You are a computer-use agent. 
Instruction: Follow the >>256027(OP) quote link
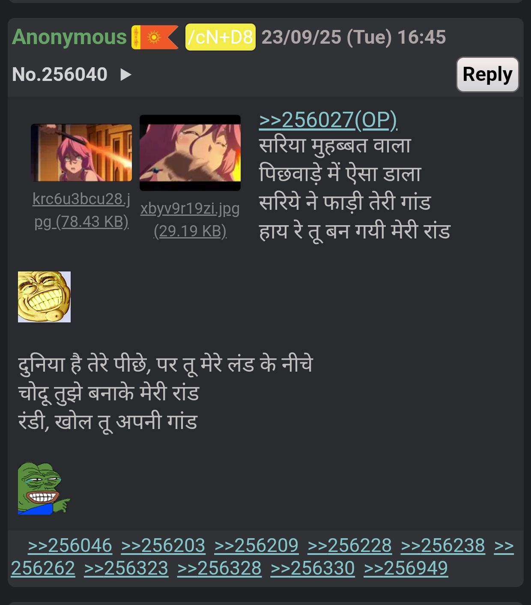coord(328,120)
